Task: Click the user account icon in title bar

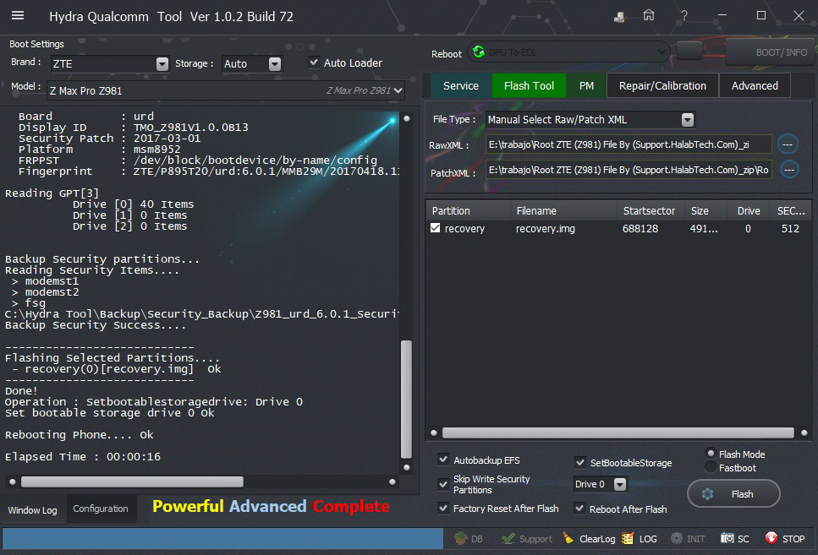Action: pos(620,16)
